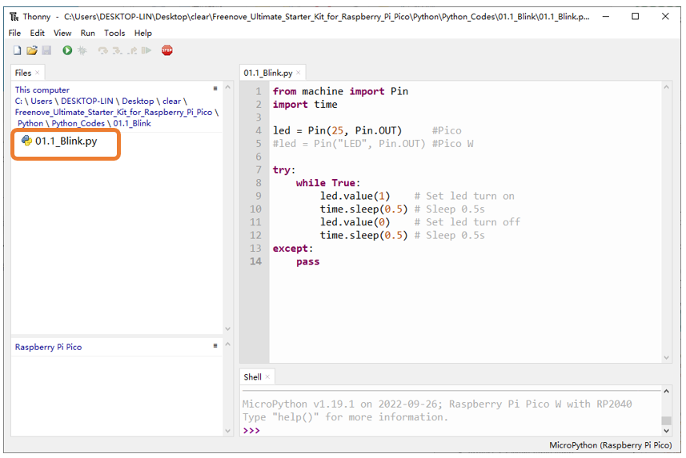The image size is (686, 458).
Task: Open the Tools menu
Action: point(114,34)
